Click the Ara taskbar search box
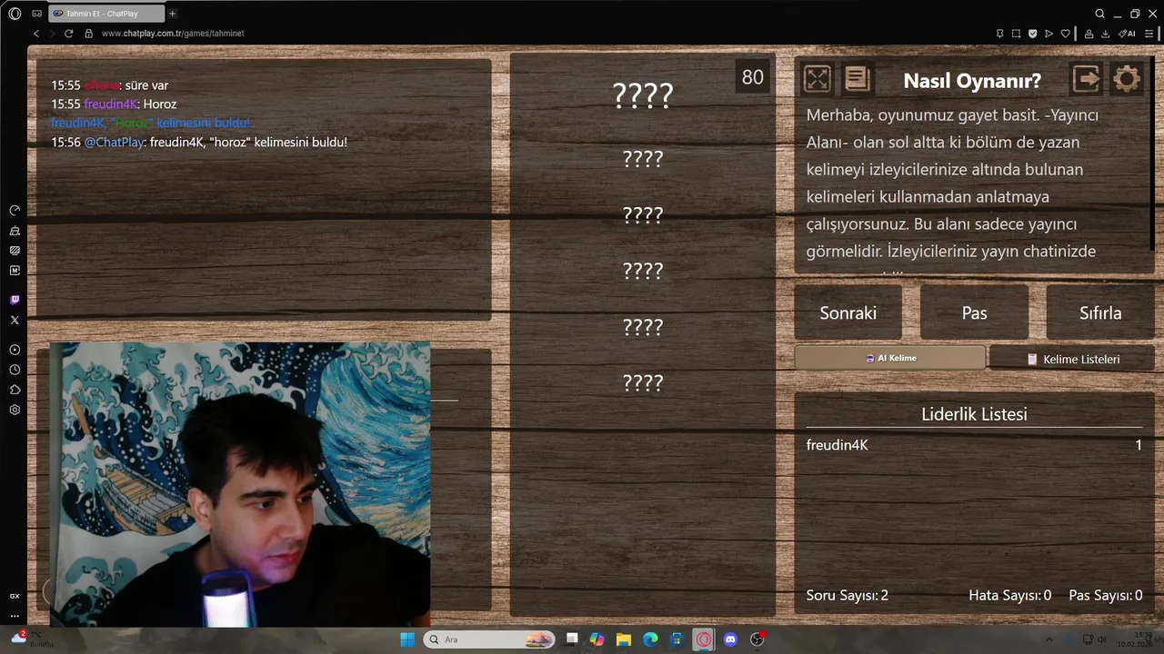This screenshot has height=654, width=1164. tap(489, 639)
